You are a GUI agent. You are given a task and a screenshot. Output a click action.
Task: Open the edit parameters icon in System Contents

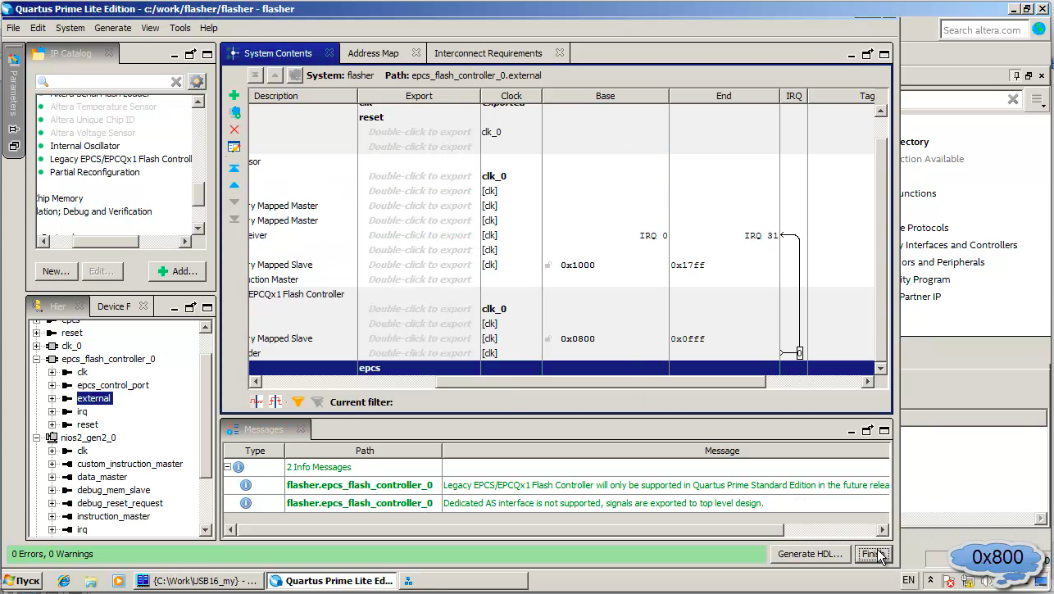234,147
